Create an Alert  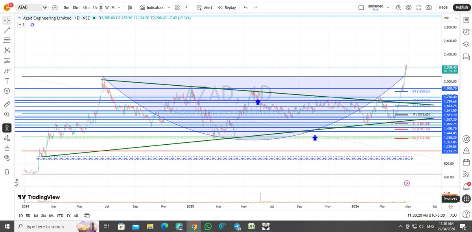(205, 7)
